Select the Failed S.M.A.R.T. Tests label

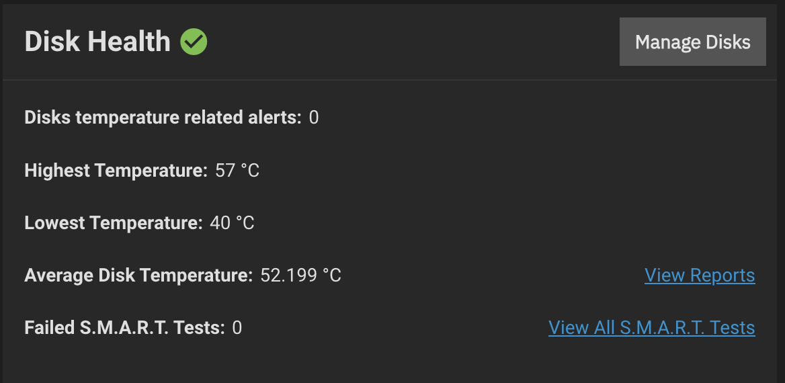point(124,328)
